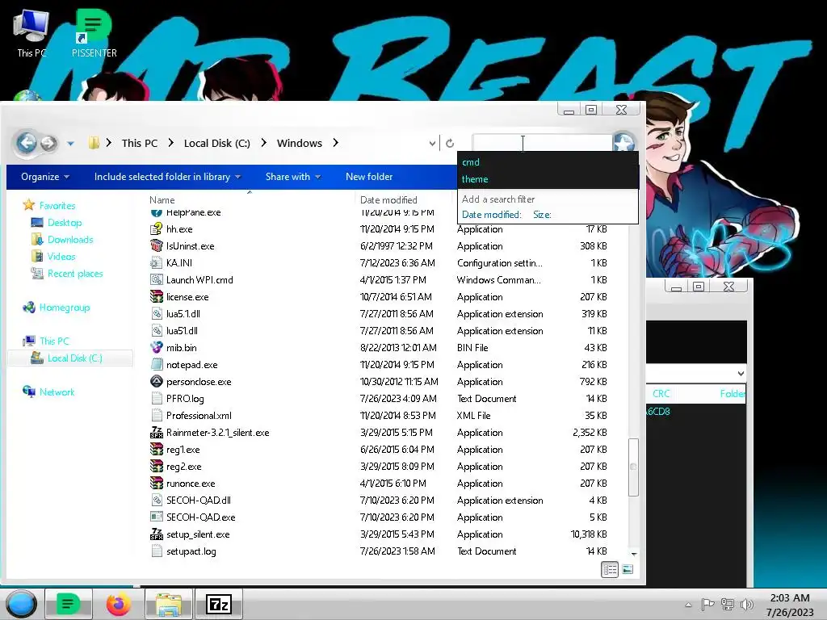Sort by Date modified column header
The height and width of the screenshot is (620, 827).
point(388,200)
